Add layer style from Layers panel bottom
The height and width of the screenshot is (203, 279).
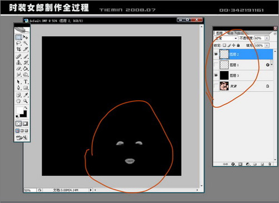click(x=233, y=164)
